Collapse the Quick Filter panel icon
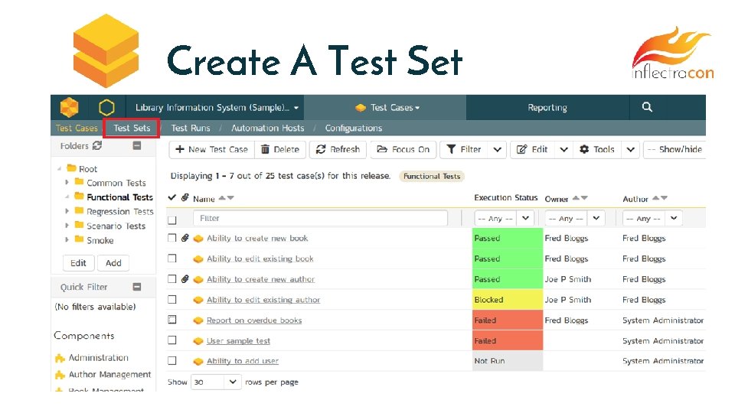The height and width of the screenshot is (413, 735). (x=136, y=287)
